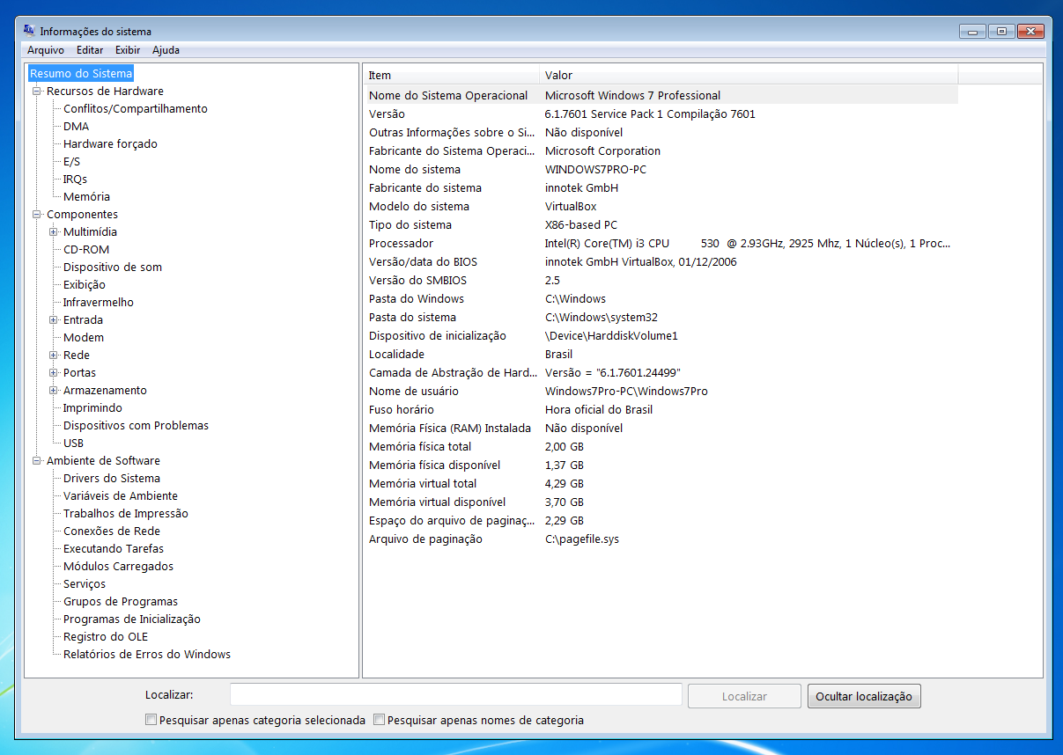Select Executando Tarefas tree item
Image resolution: width=1063 pixels, height=755 pixels.
[114, 548]
